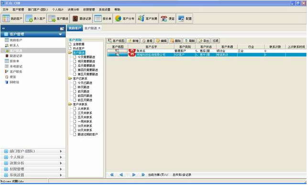Expand the 决策分析 sidebar section

click(33, 163)
